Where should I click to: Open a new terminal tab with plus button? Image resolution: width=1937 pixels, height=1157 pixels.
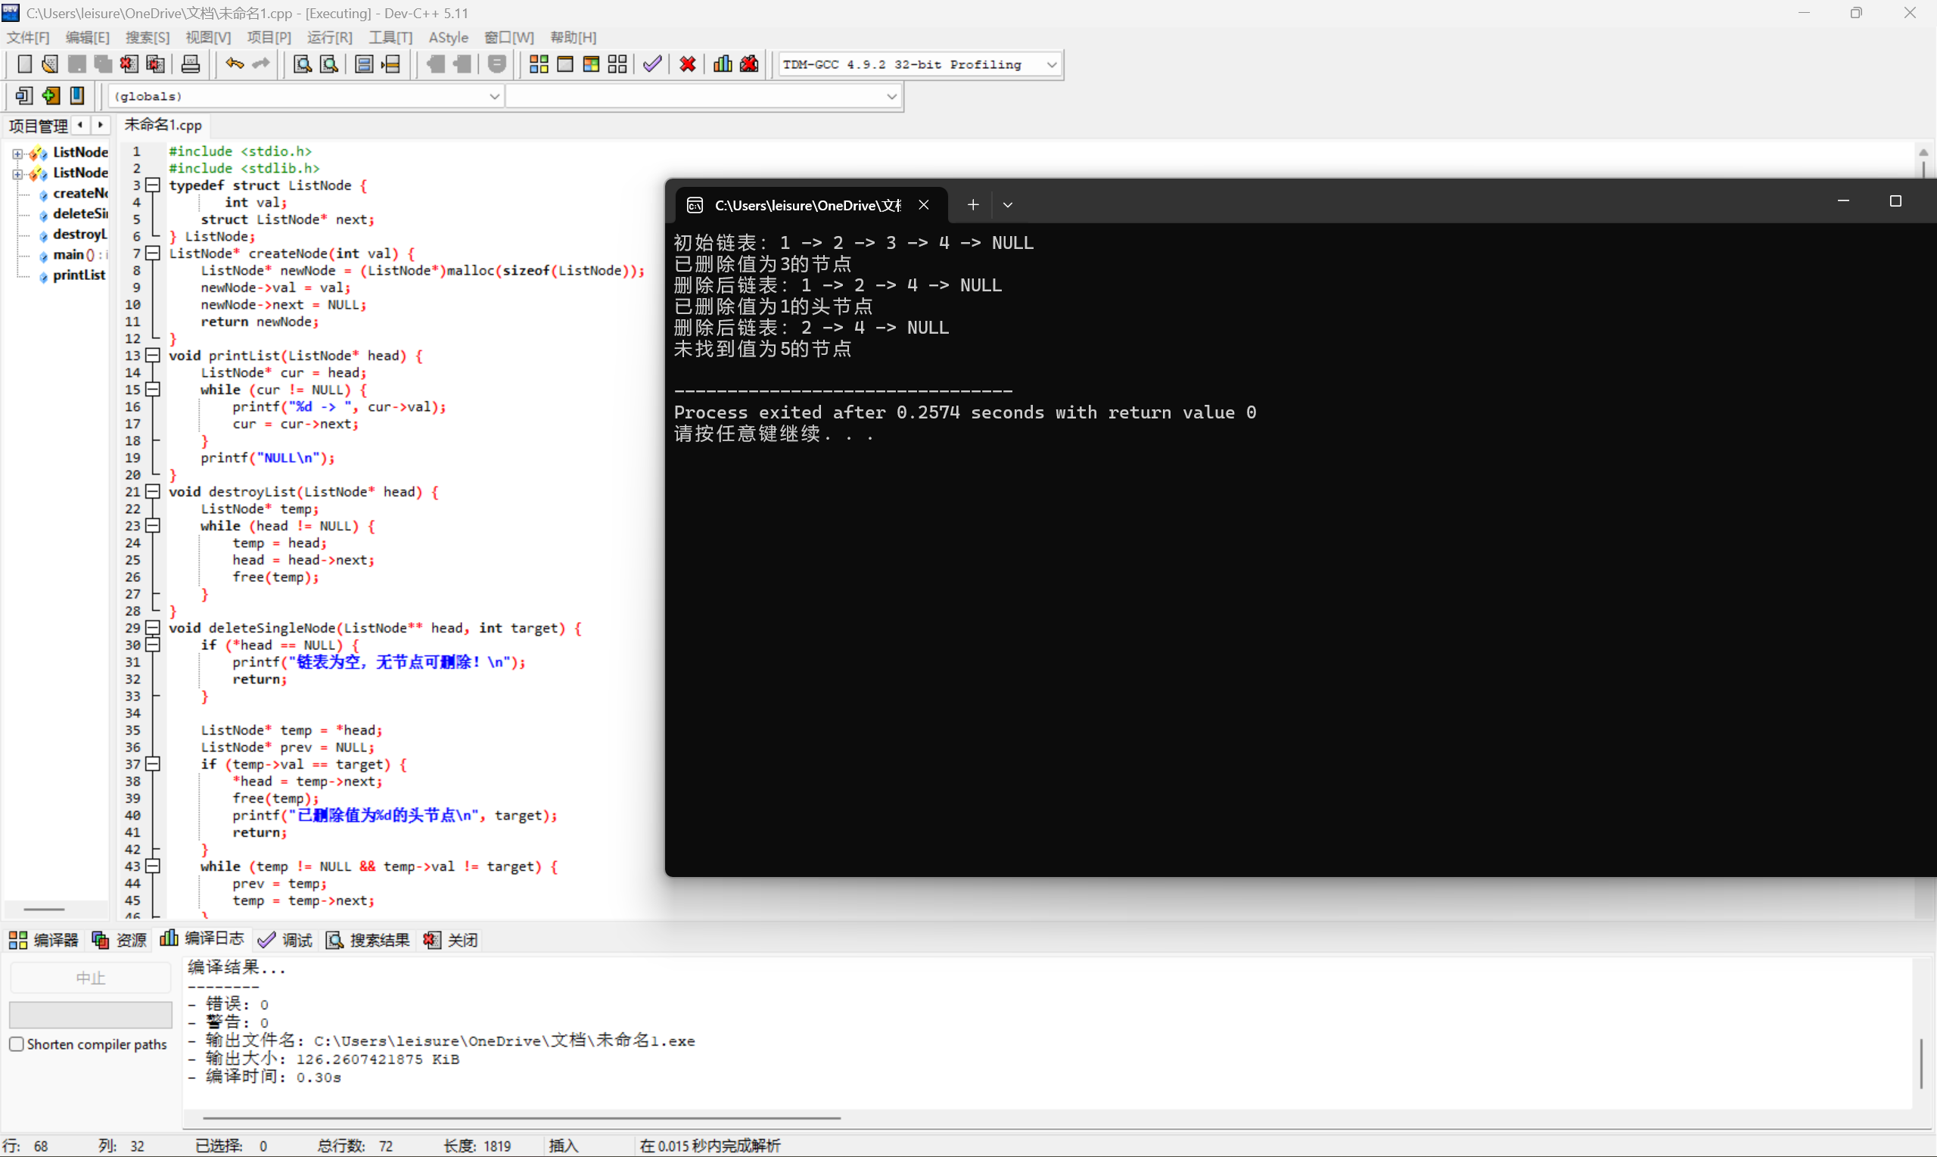pos(972,204)
